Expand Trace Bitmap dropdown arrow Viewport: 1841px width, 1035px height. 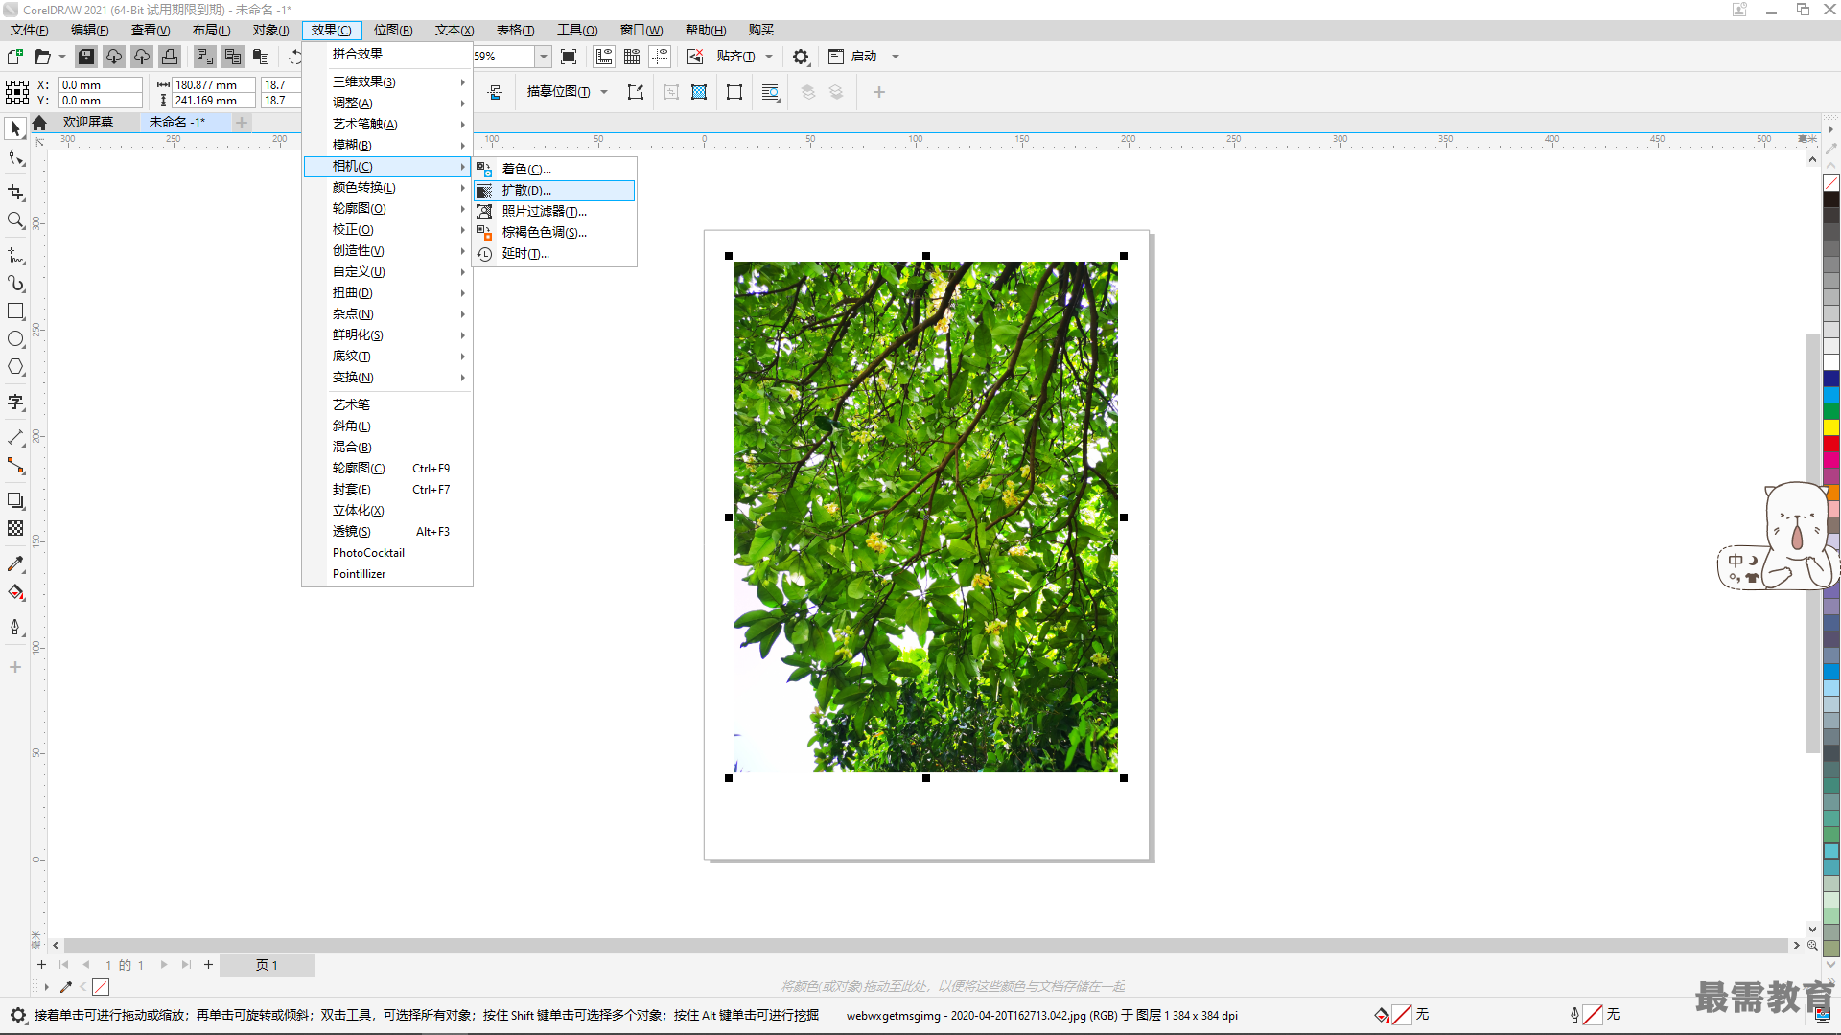pos(604,92)
